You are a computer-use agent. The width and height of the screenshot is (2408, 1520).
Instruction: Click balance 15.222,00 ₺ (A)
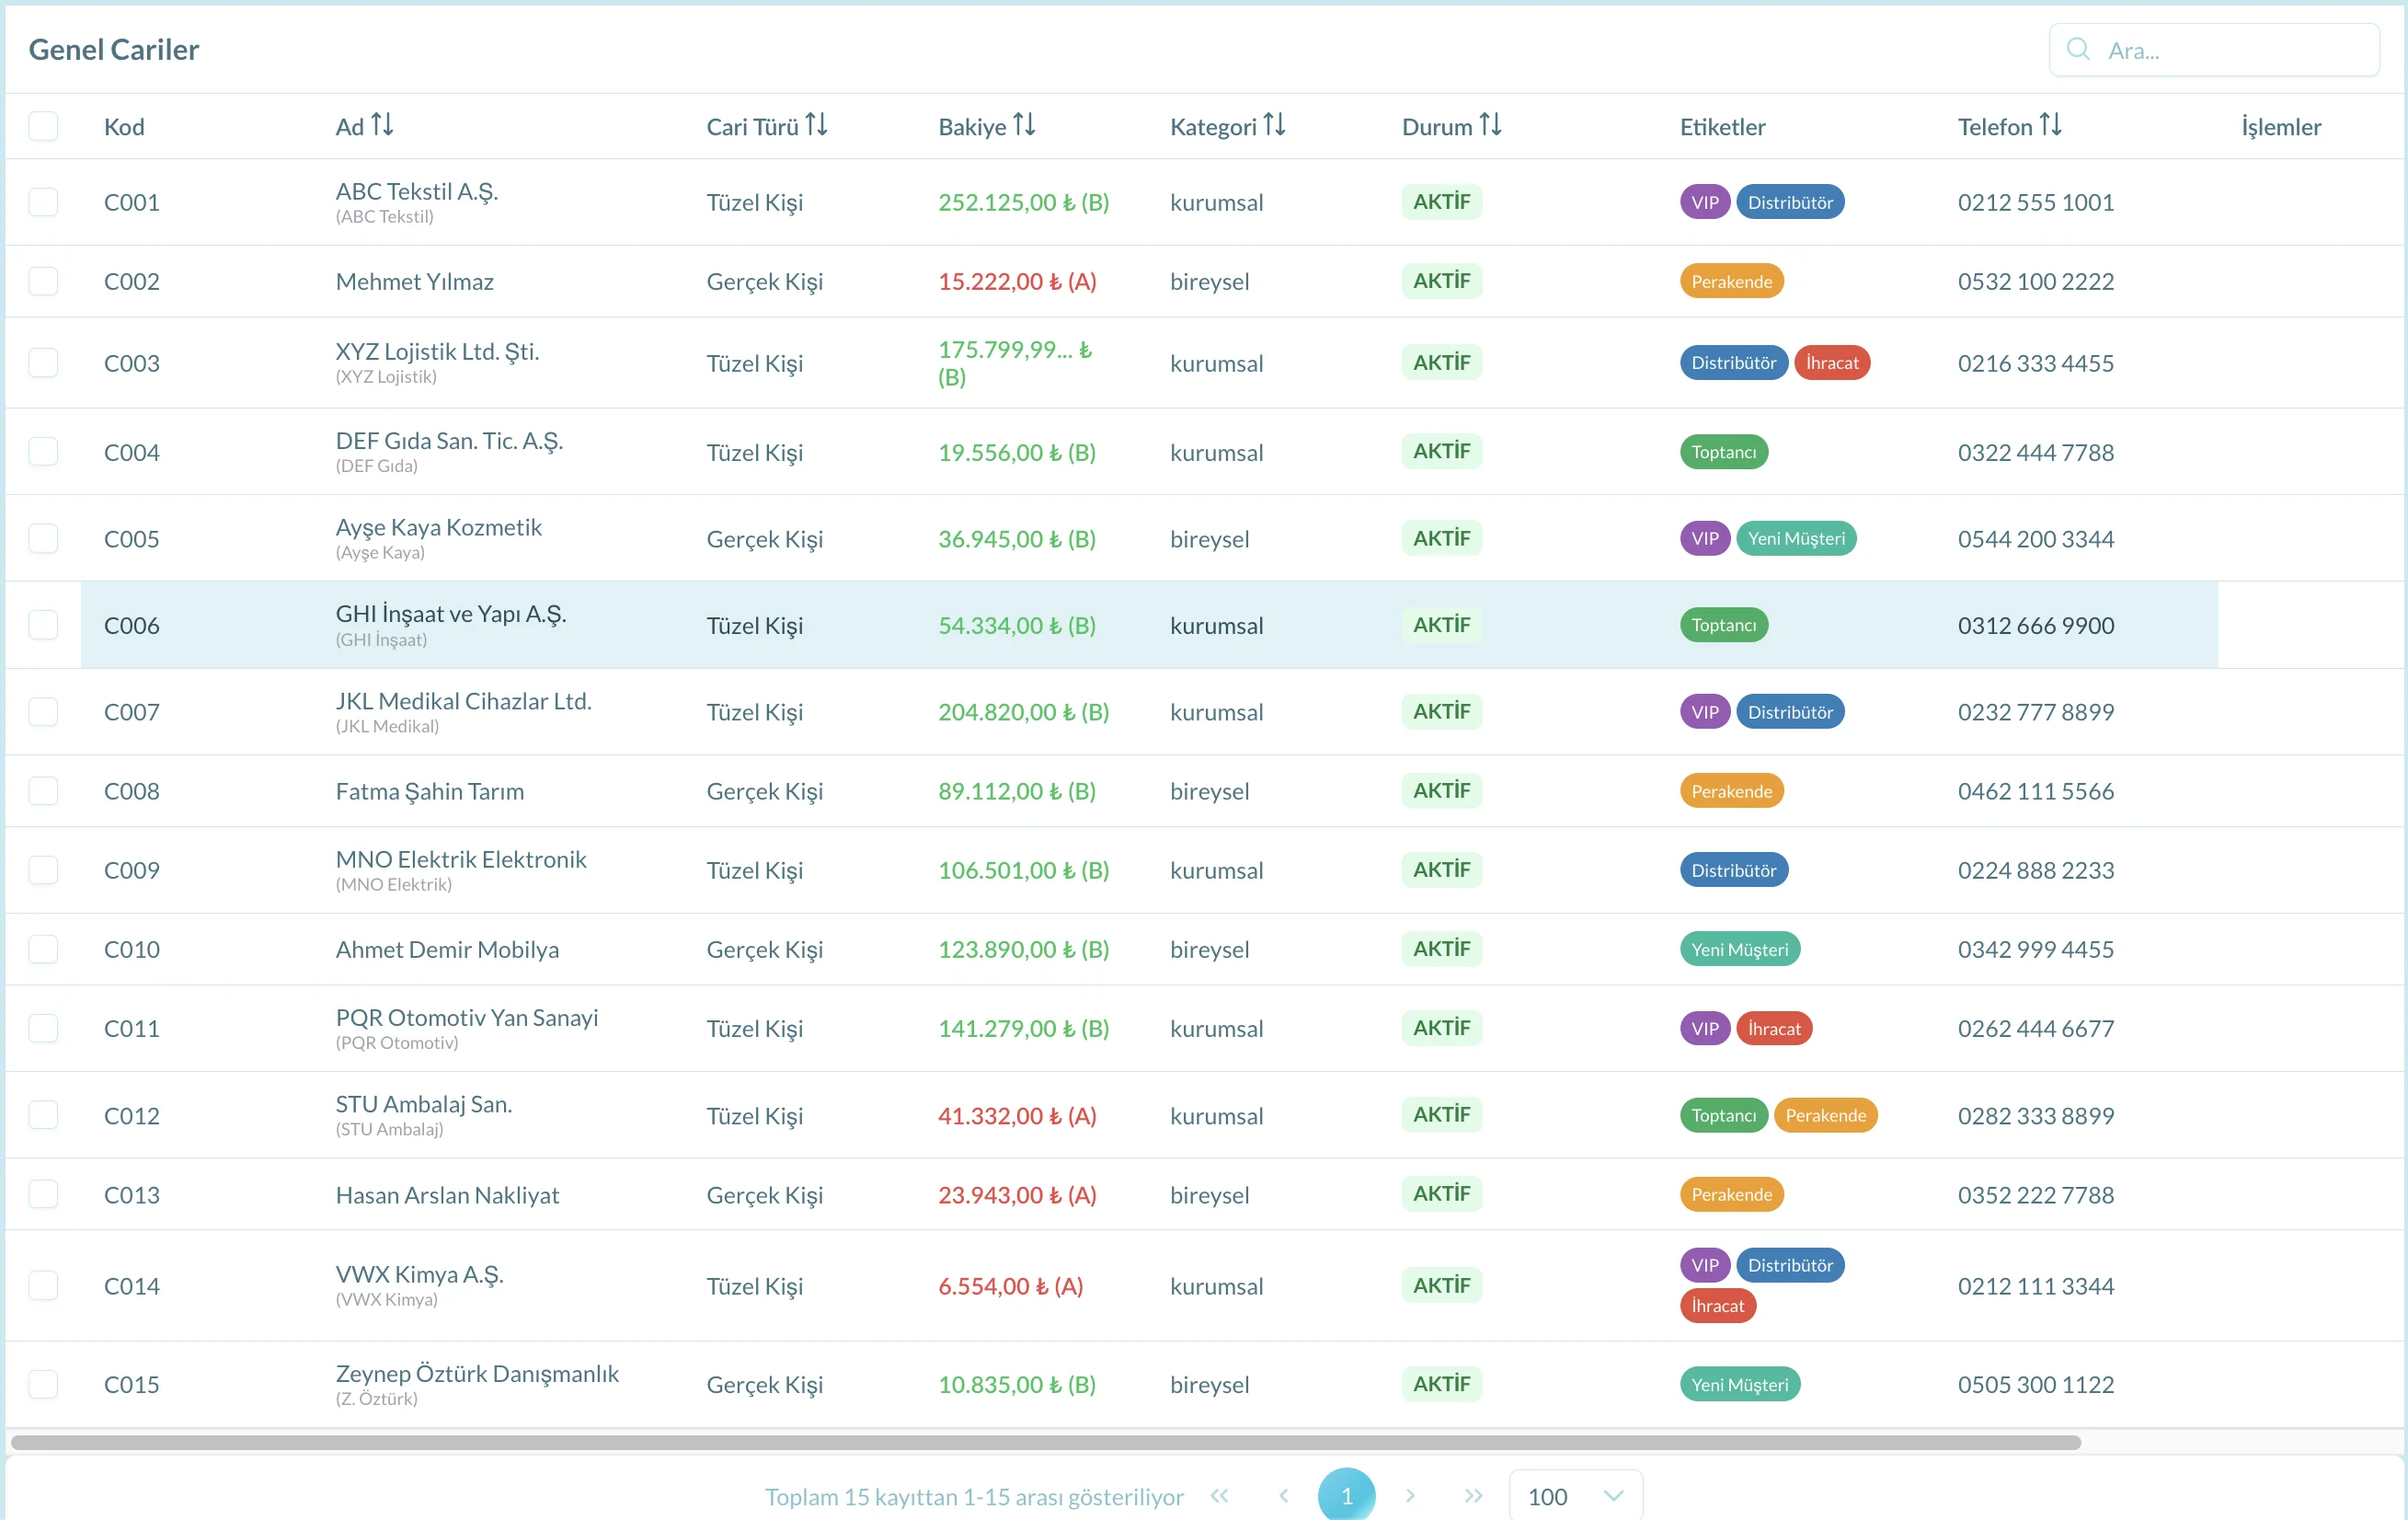1017,282
